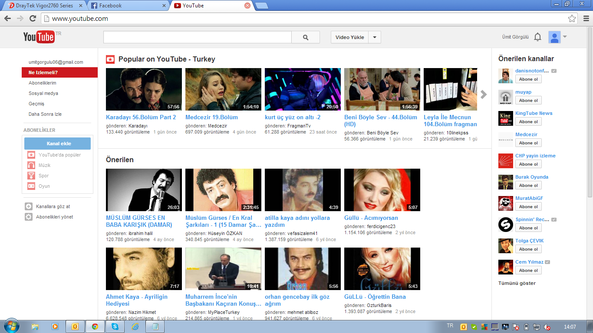The image size is (593, 333).
Task: Subscribe to the Cem Yılmaz channel
Action: tap(528, 271)
